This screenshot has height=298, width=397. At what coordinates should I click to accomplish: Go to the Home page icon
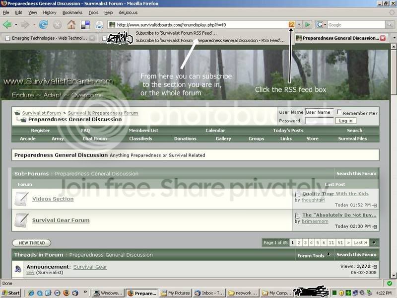[71, 24]
